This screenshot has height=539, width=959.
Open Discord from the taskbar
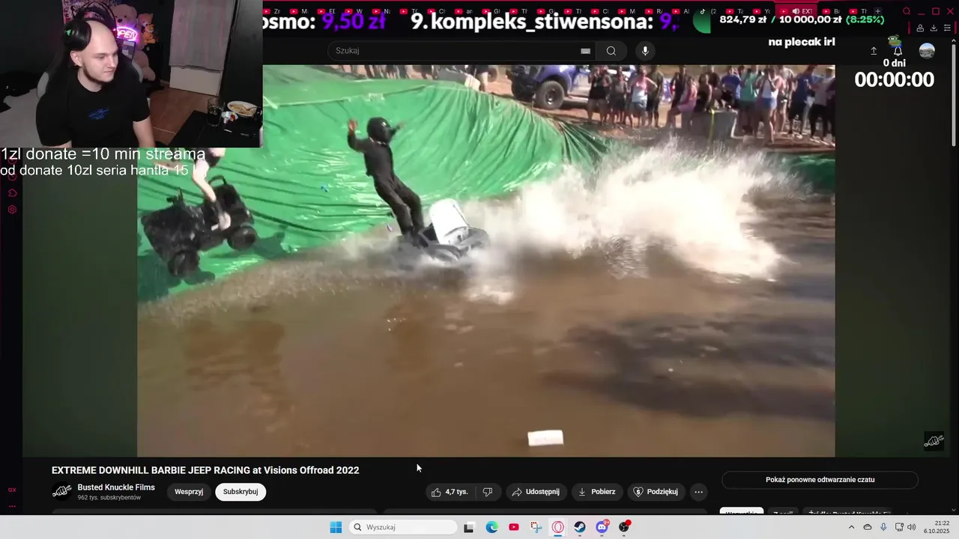click(x=602, y=527)
